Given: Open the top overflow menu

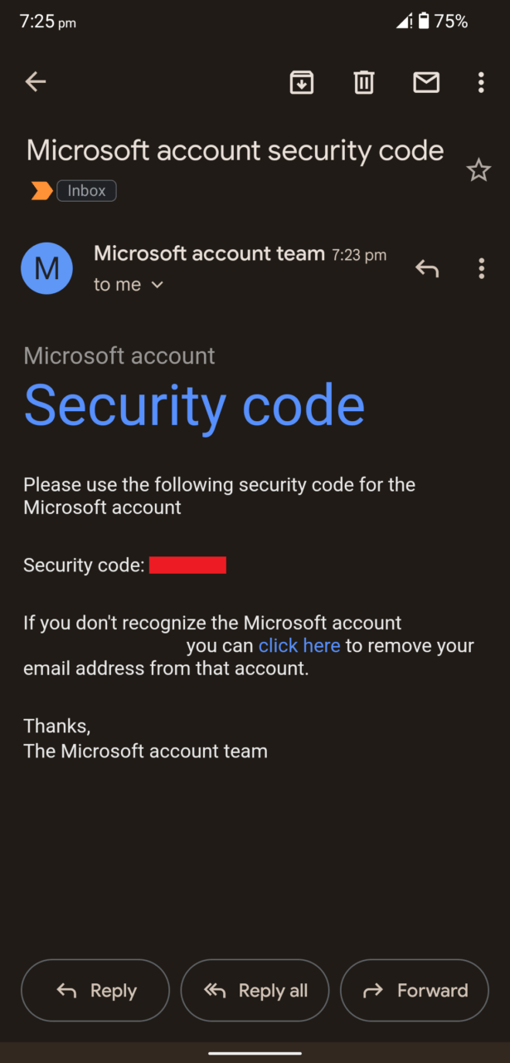Looking at the screenshot, I should click(481, 82).
